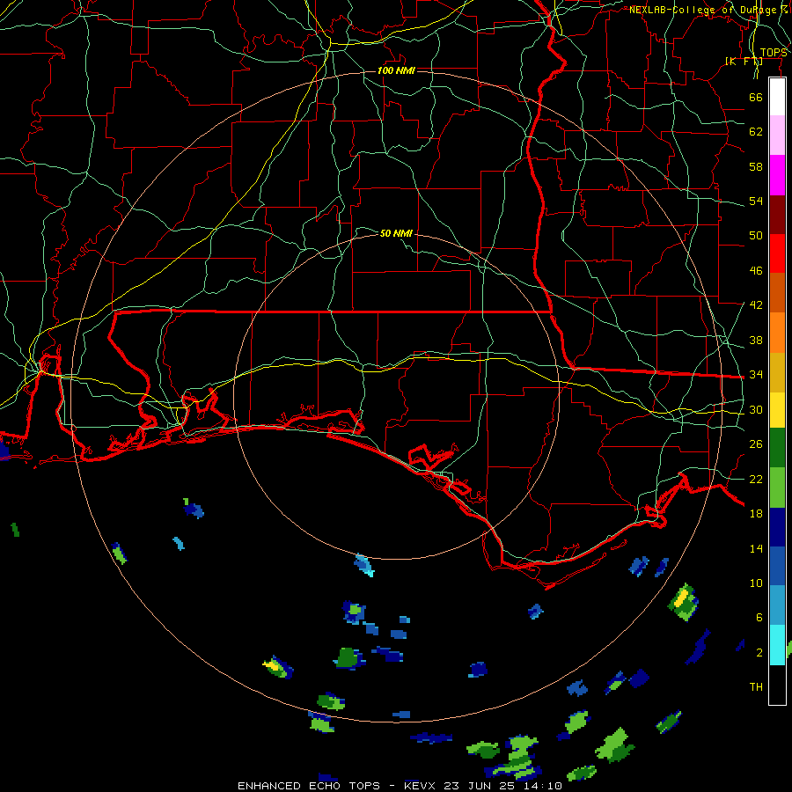The width and height of the screenshot is (792, 792).
Task: Click the '54' legend value
Action: pos(756,201)
